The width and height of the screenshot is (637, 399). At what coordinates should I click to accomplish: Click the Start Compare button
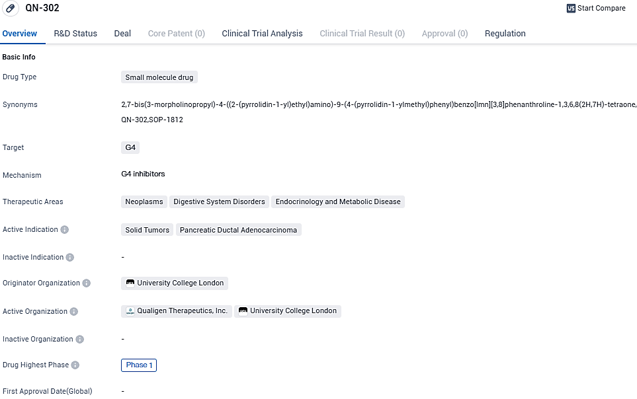(595, 9)
